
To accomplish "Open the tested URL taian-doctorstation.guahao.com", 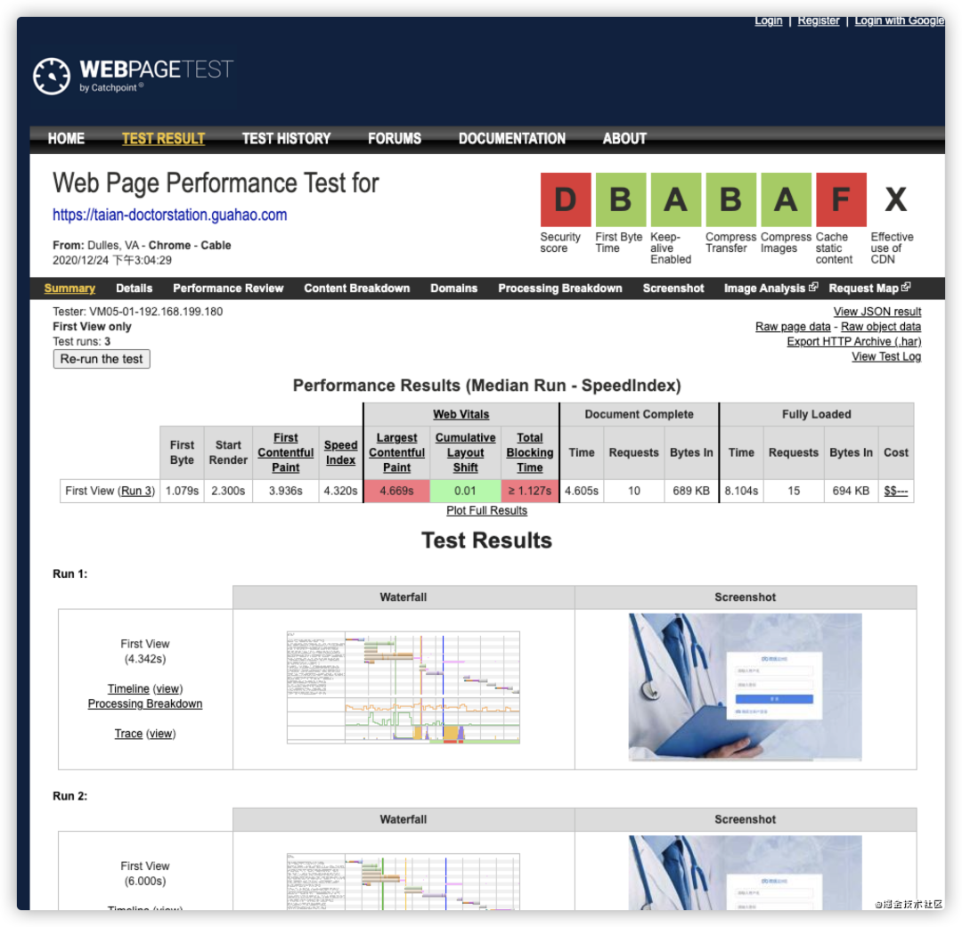I will coord(170,215).
